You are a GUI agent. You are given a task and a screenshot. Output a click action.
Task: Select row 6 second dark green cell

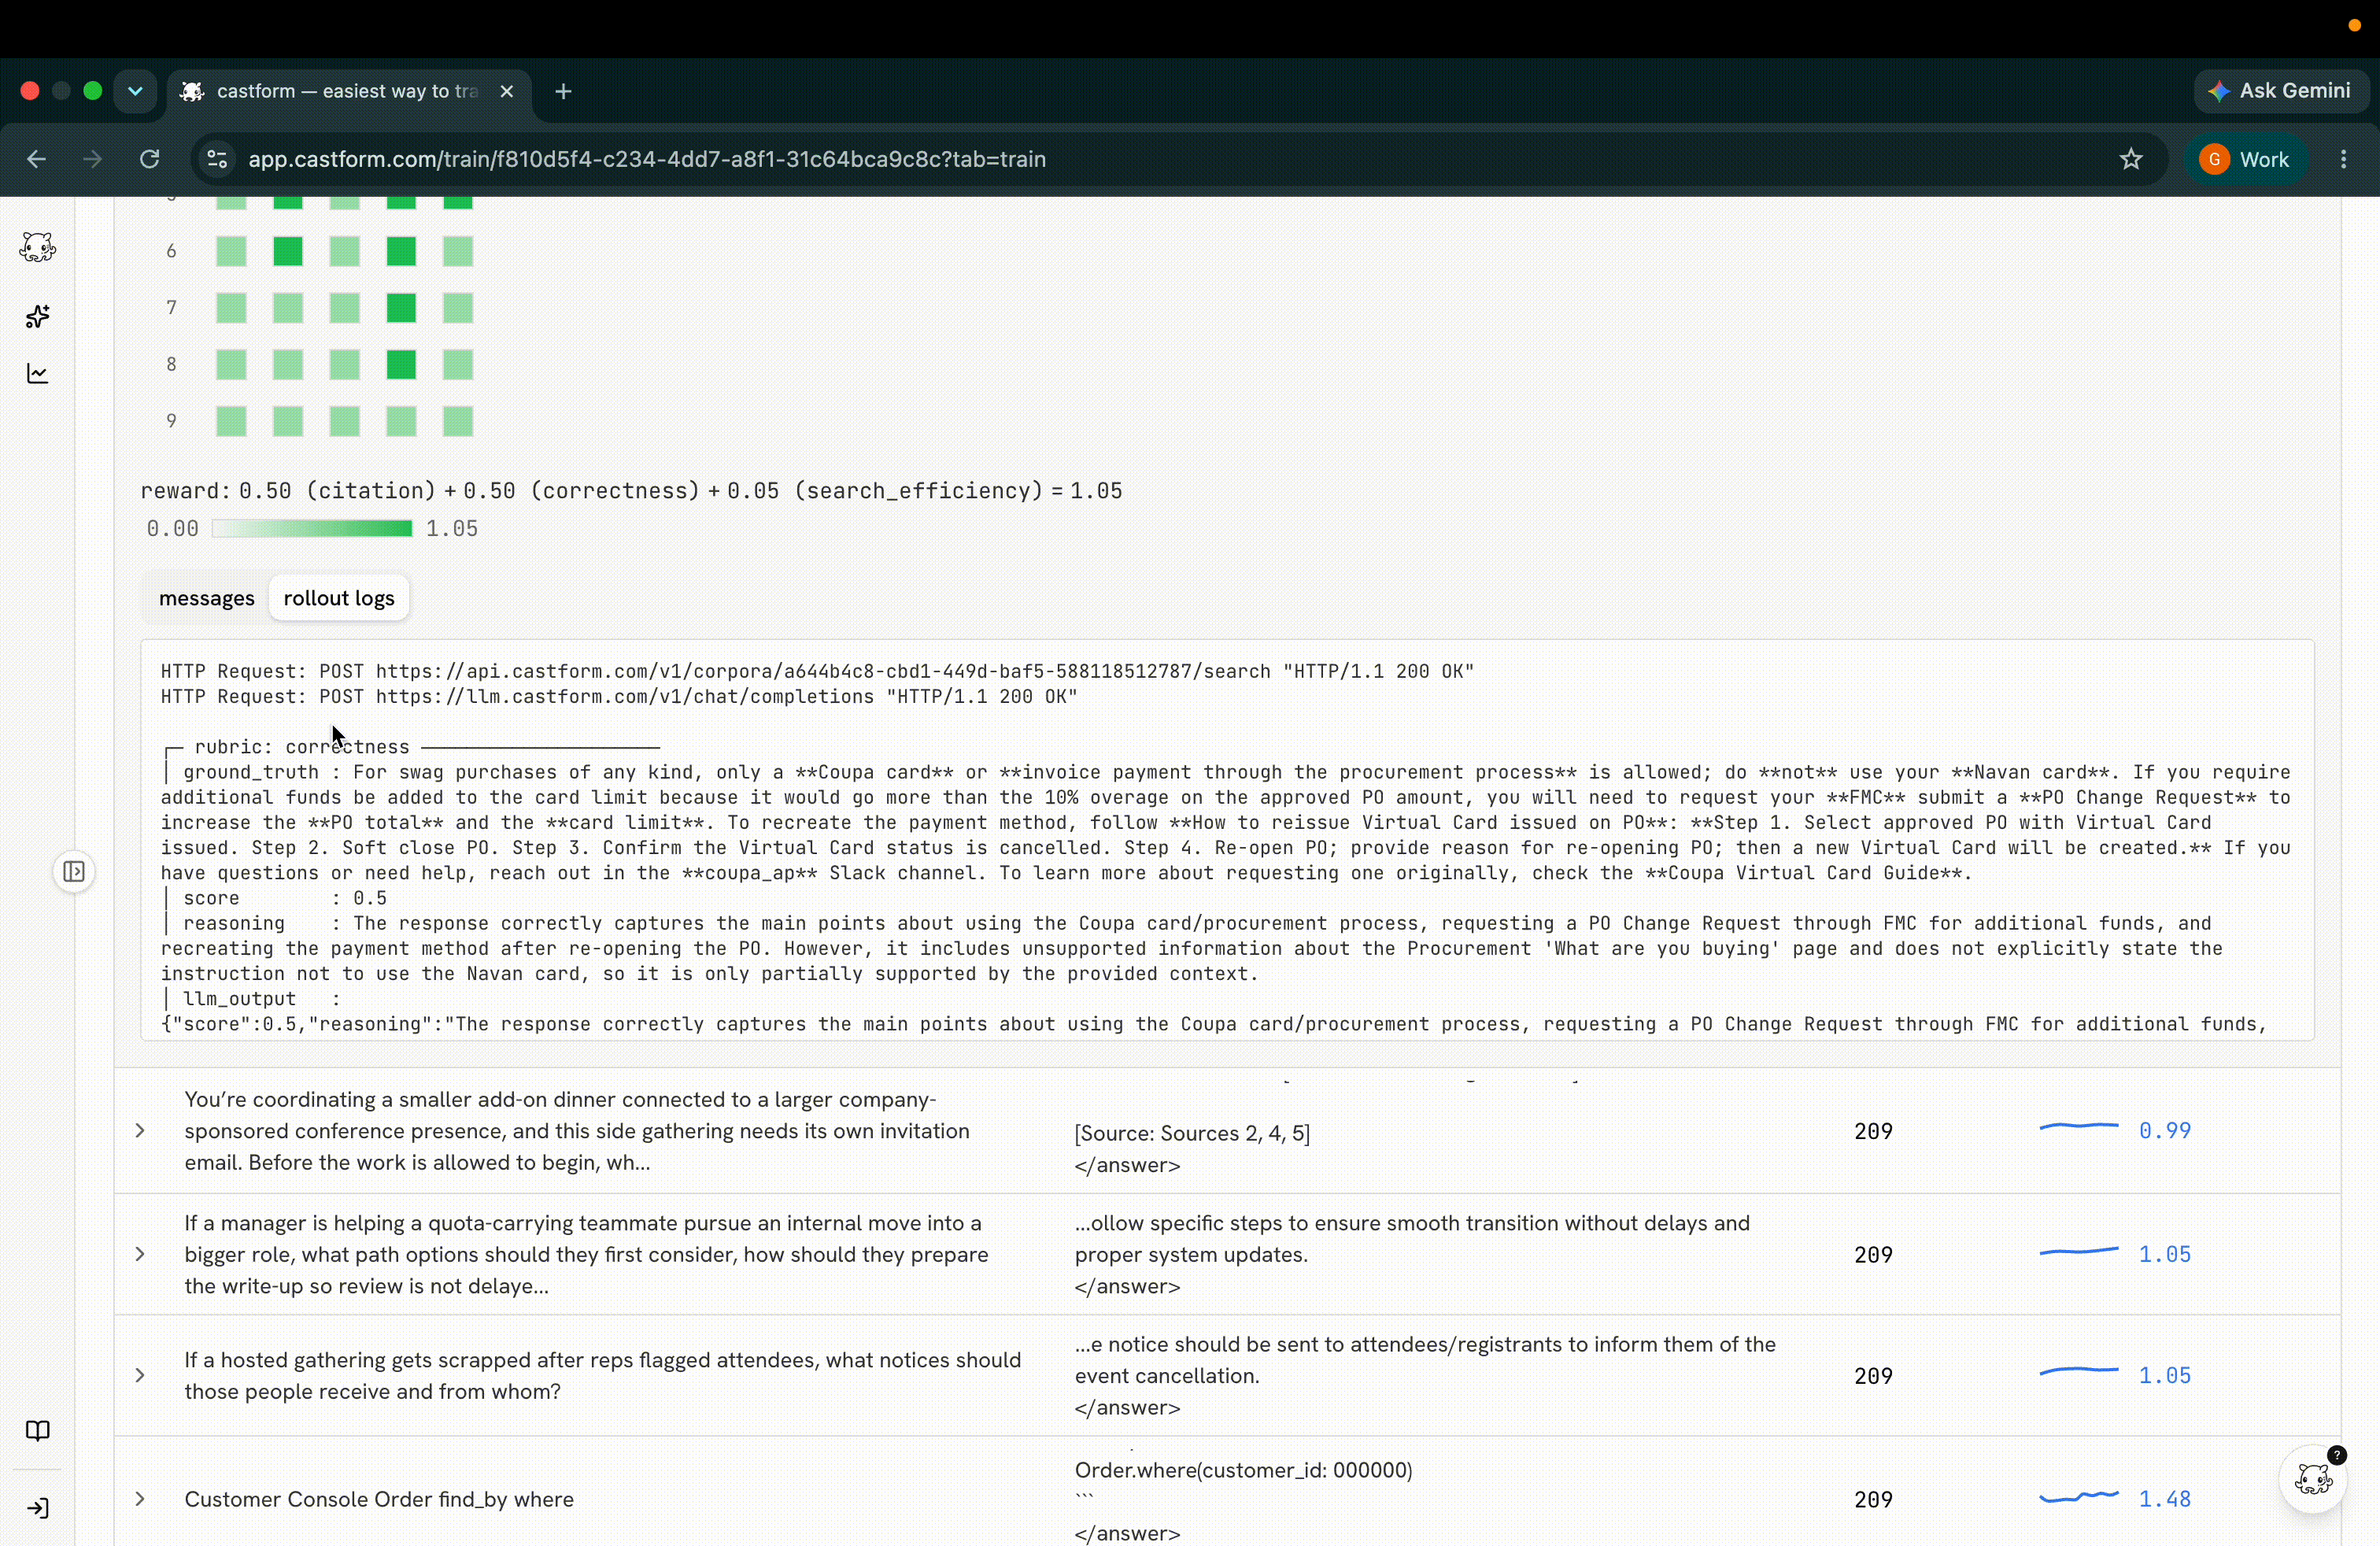point(288,251)
